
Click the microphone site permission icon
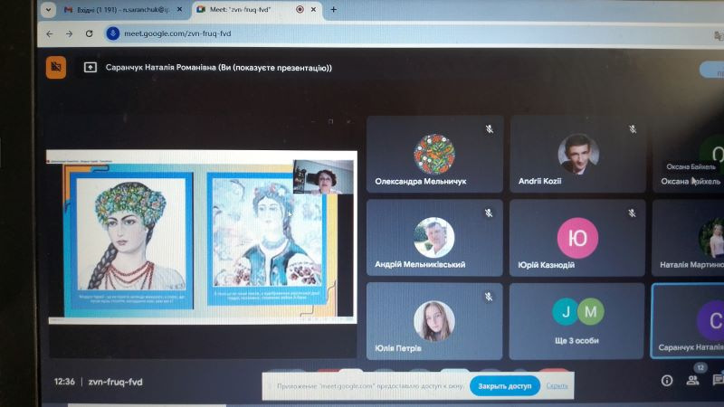(113, 33)
